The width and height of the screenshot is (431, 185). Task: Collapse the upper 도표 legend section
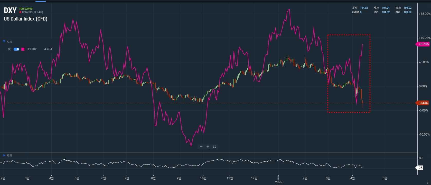point(4,42)
